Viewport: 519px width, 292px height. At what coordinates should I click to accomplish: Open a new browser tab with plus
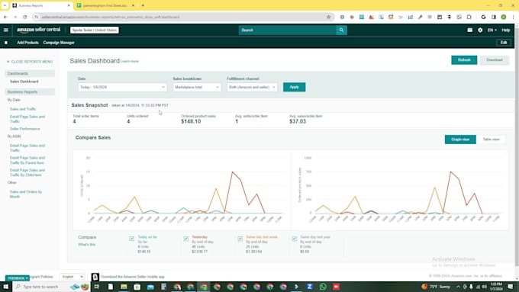point(143,5)
